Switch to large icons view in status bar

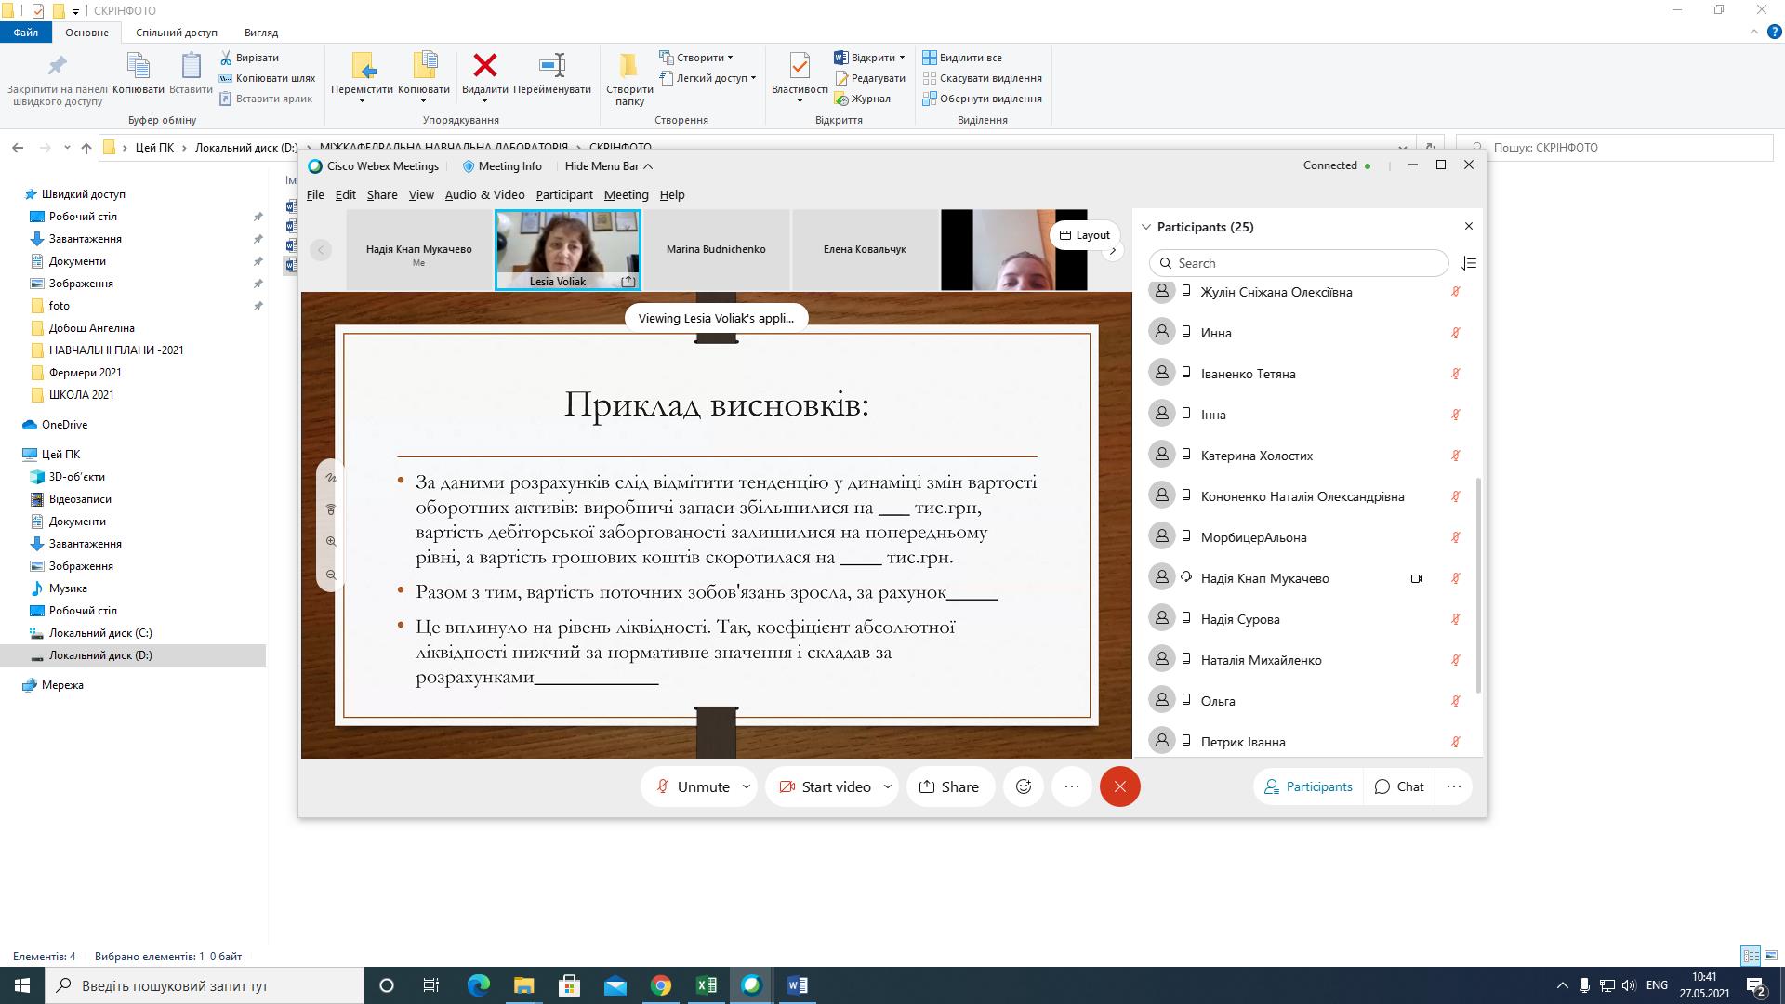coord(1772,956)
